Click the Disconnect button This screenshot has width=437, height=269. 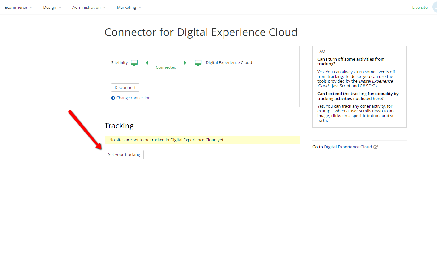125,88
